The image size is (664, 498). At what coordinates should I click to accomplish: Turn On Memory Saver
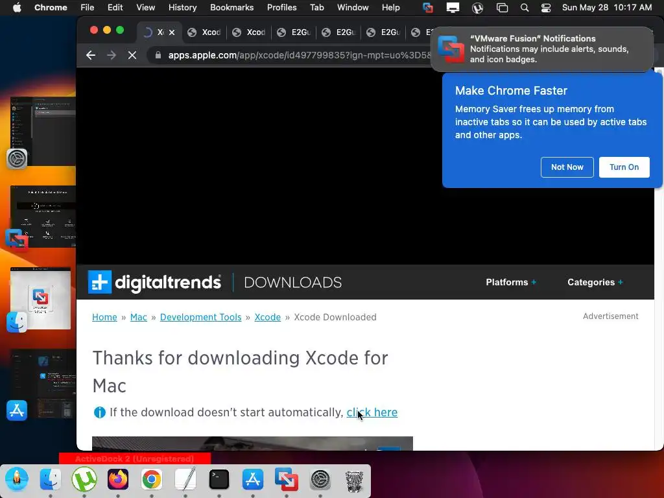pyautogui.click(x=624, y=167)
